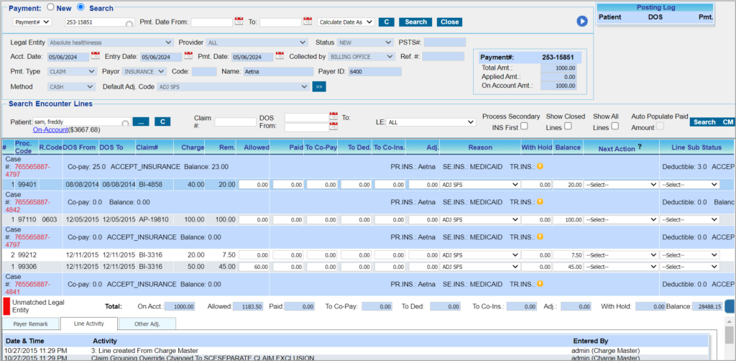Viewport: 736px width, 361px height.
Task: Open the Calculate Date As dropdown
Action: (x=346, y=22)
